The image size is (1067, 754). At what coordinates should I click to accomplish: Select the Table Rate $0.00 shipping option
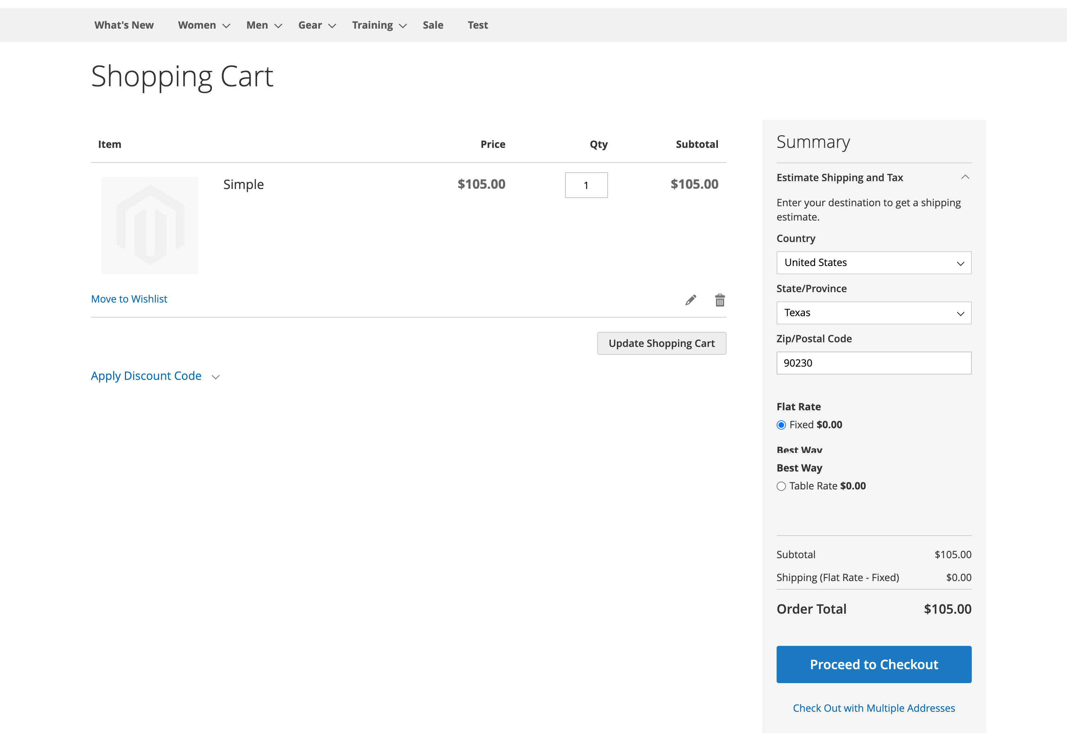coord(781,486)
